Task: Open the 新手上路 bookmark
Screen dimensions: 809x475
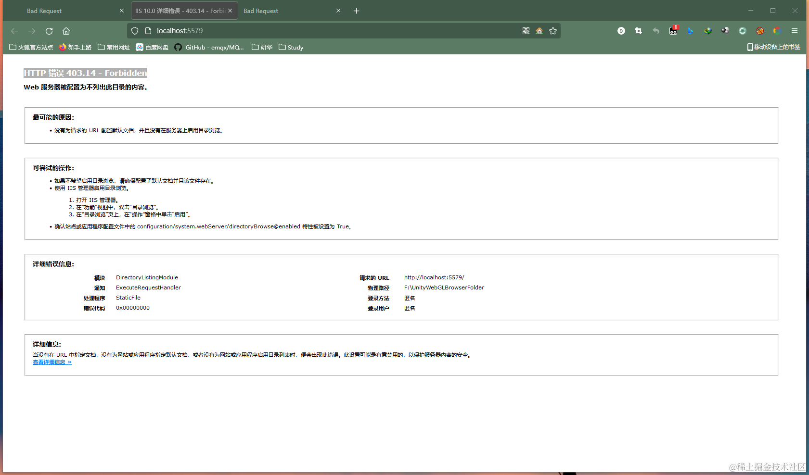Action: click(75, 47)
